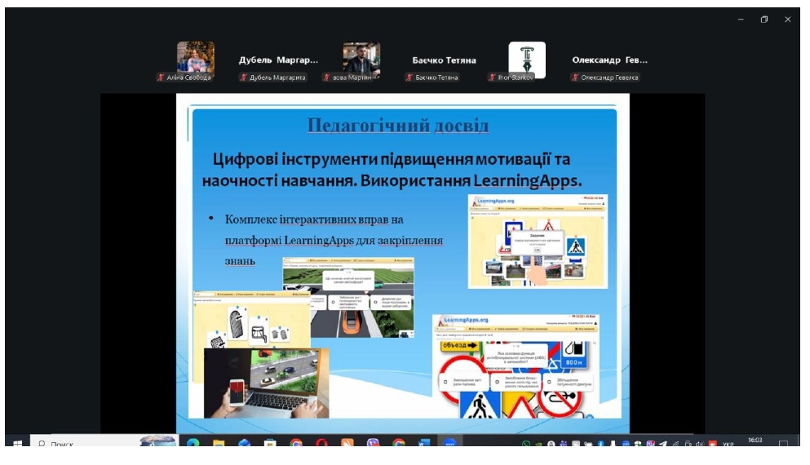Screen dimensions: 810x465
Task: Open the clock showing 16:03
Action: pos(755,441)
